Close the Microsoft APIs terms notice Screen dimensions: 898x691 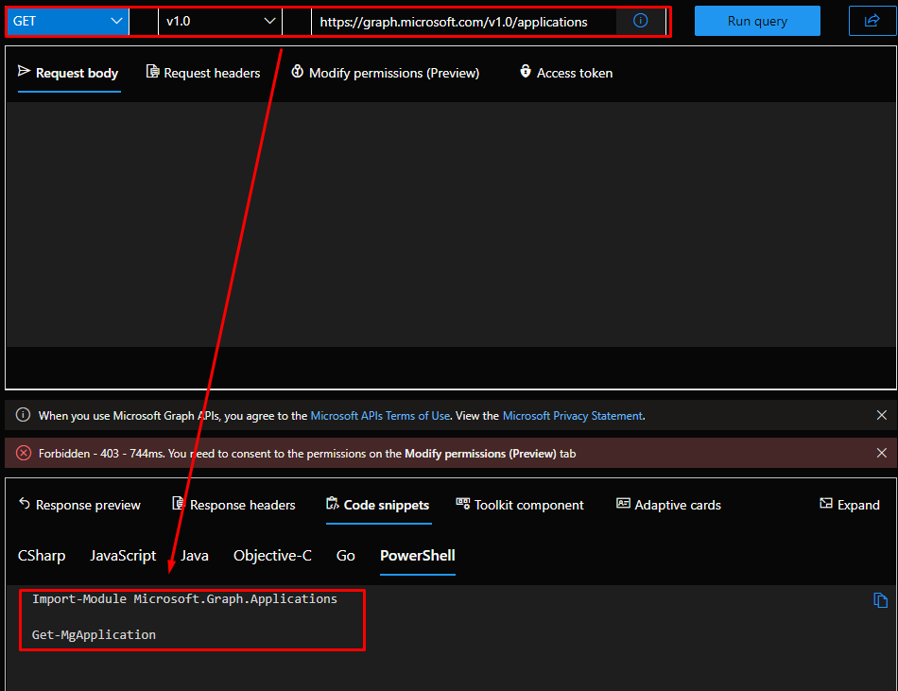tap(881, 416)
